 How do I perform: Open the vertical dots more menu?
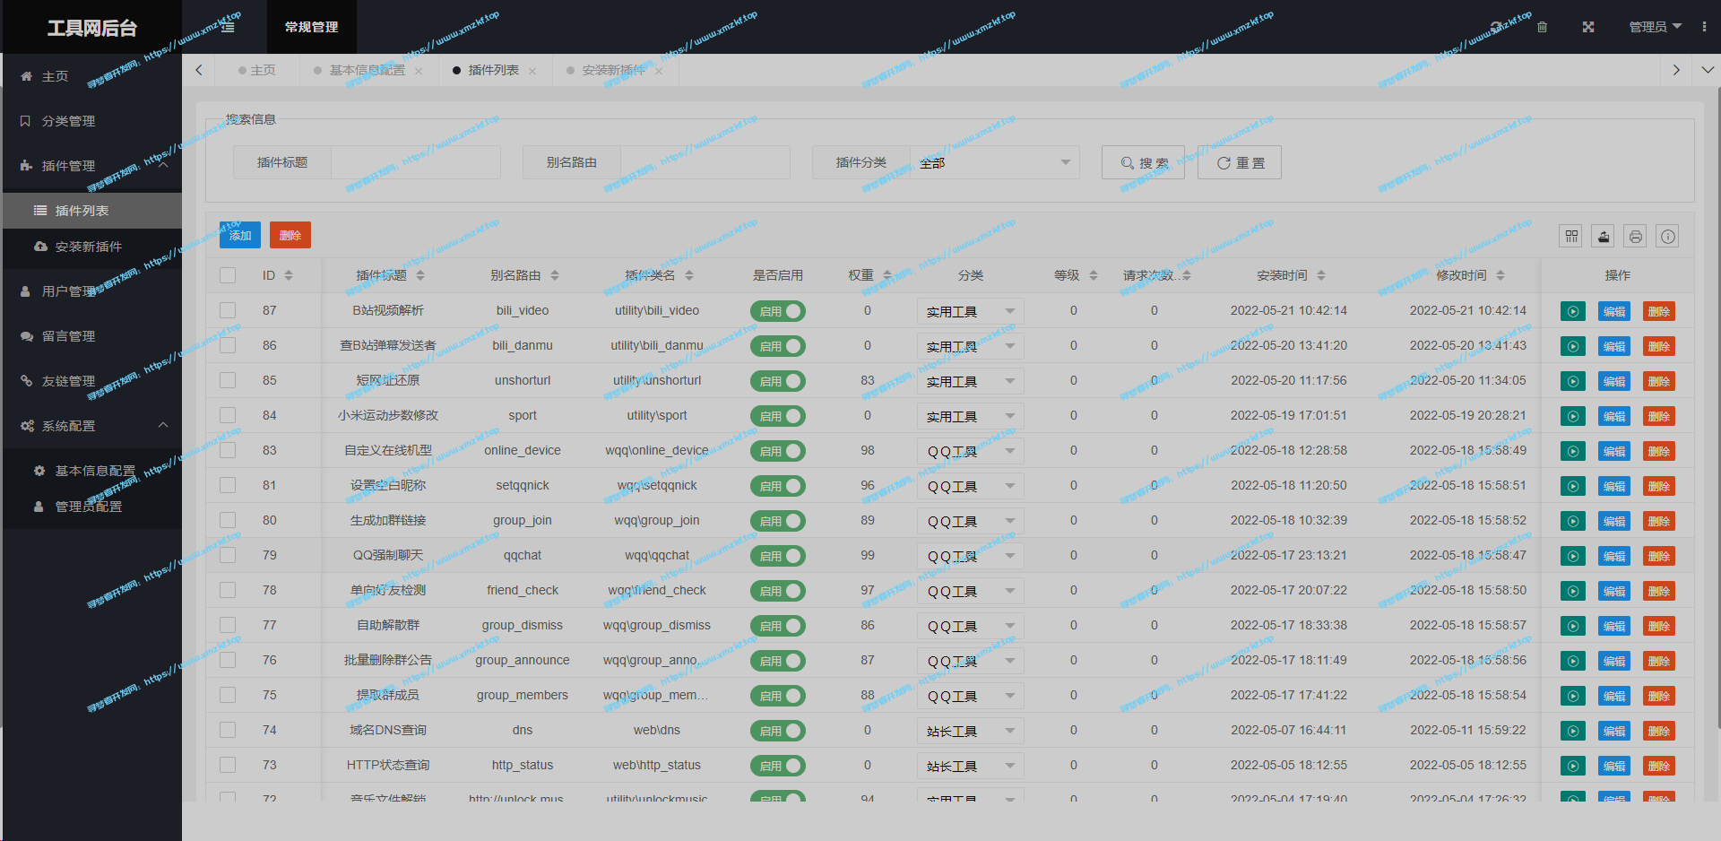[1704, 27]
